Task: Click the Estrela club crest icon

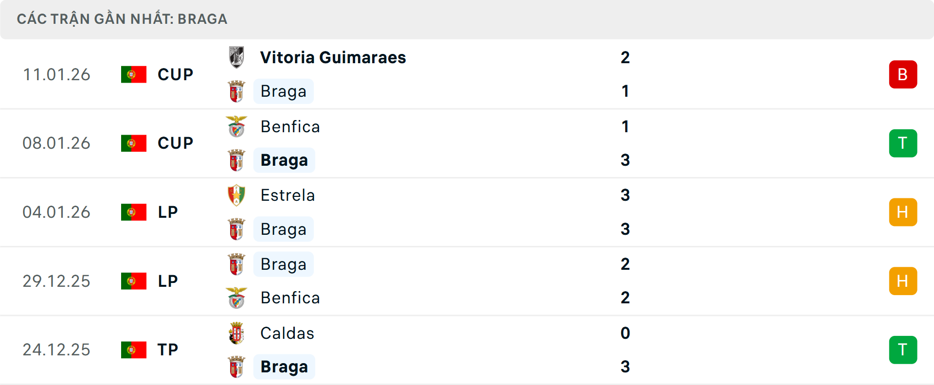Action: (236, 195)
